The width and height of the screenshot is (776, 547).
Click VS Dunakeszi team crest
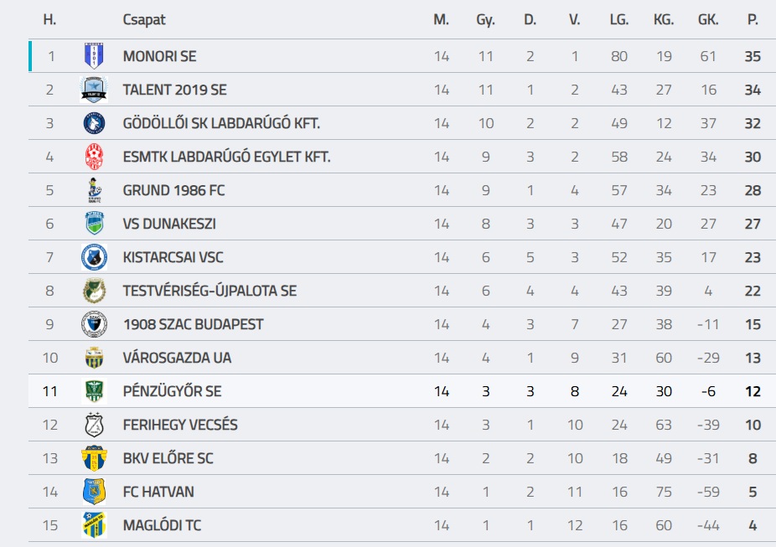pos(94,224)
